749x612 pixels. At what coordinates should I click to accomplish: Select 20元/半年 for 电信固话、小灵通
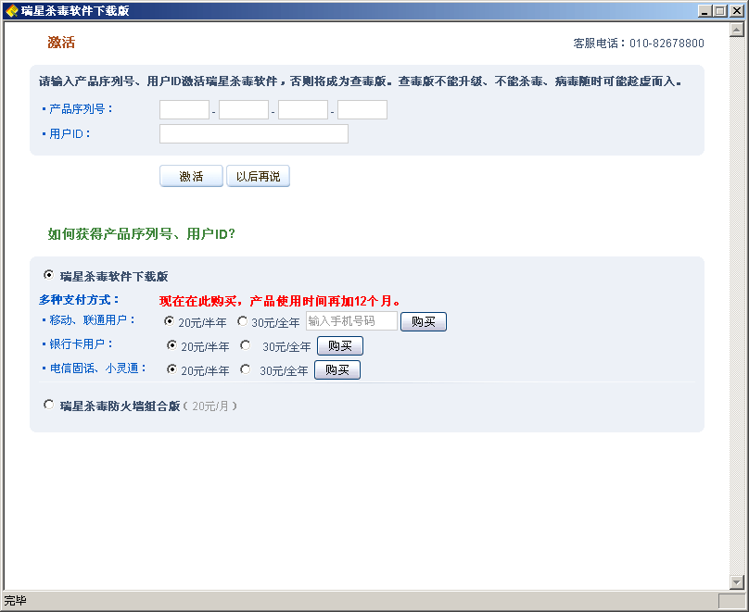click(x=171, y=369)
